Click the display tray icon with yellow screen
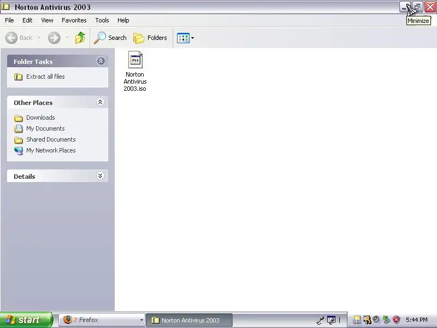This screenshot has height=328, width=437. pos(357,320)
